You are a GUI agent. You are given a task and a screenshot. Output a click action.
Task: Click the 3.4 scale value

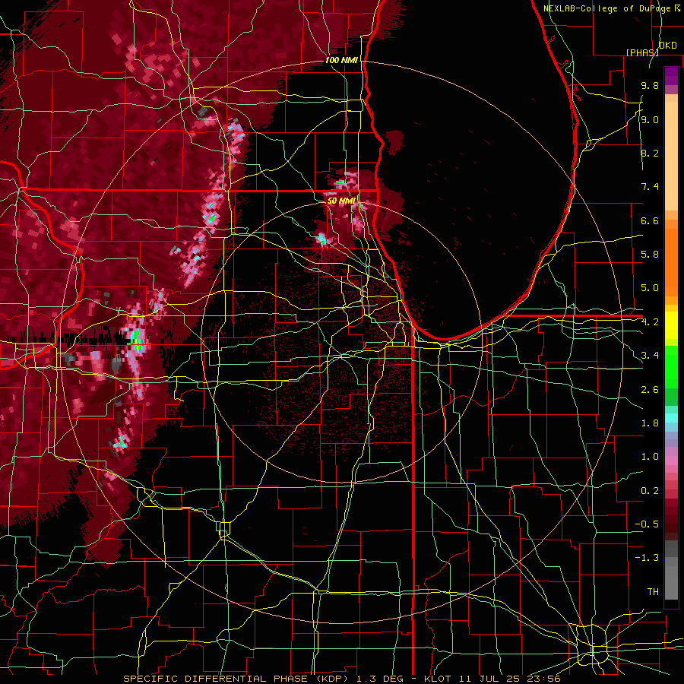point(650,356)
